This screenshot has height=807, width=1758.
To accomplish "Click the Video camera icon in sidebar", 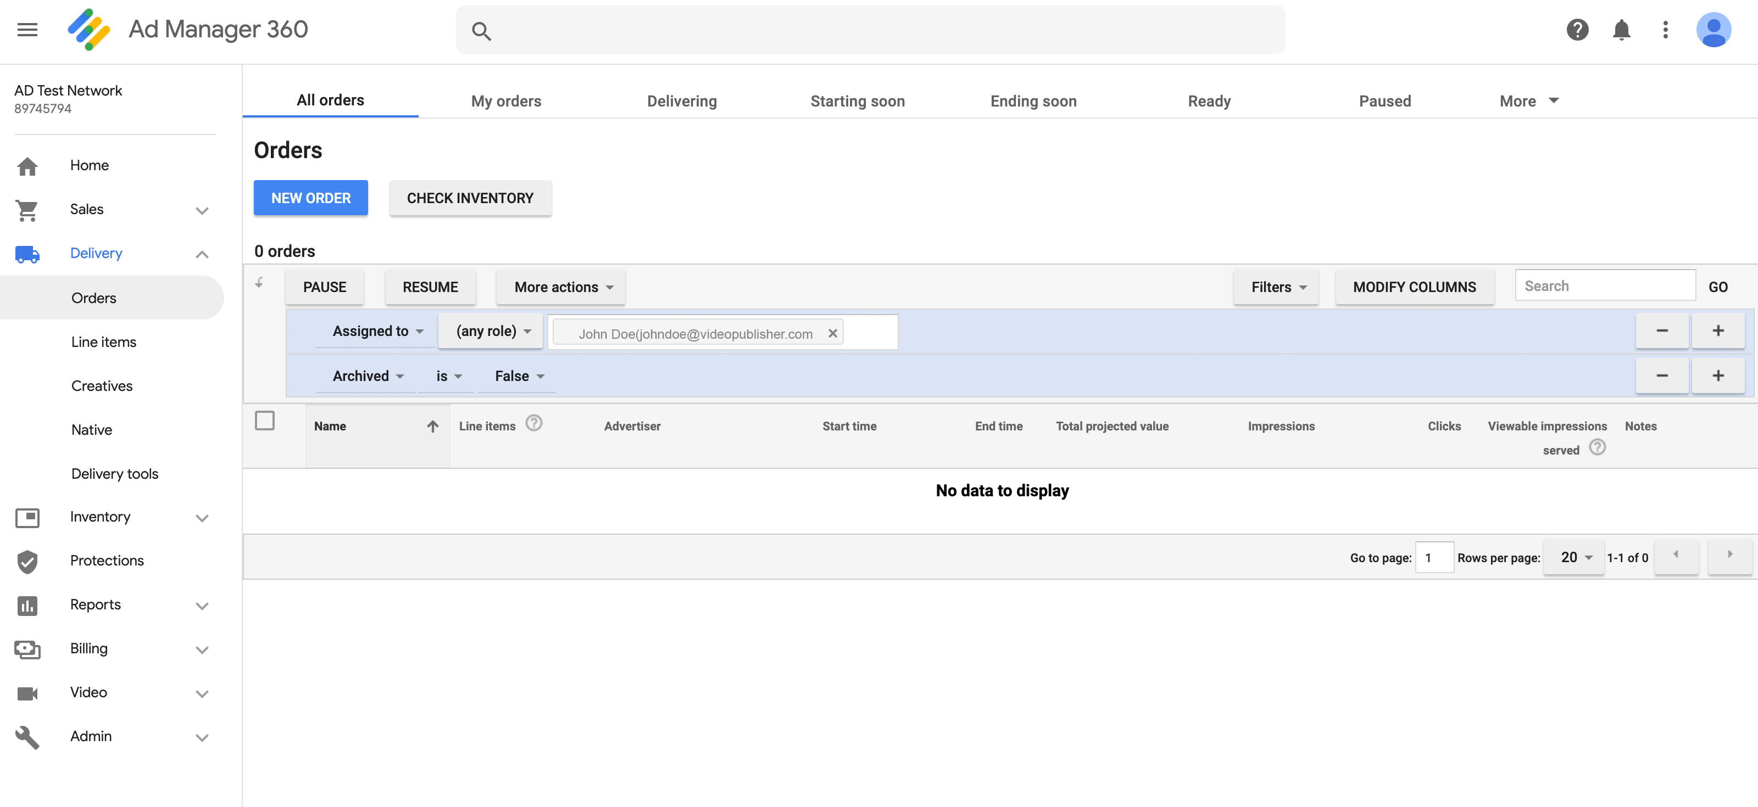I will pos(27,693).
